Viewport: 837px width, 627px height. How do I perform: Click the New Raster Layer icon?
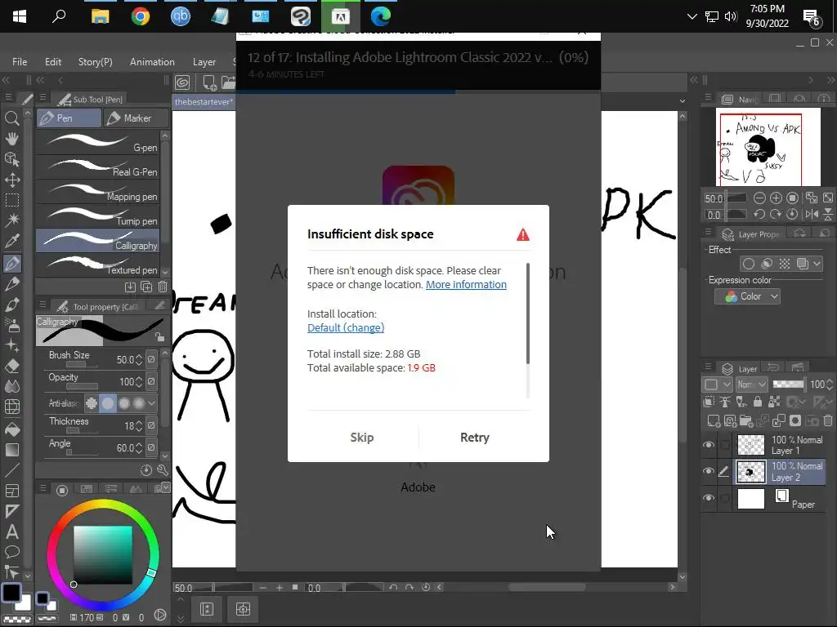[x=714, y=420]
